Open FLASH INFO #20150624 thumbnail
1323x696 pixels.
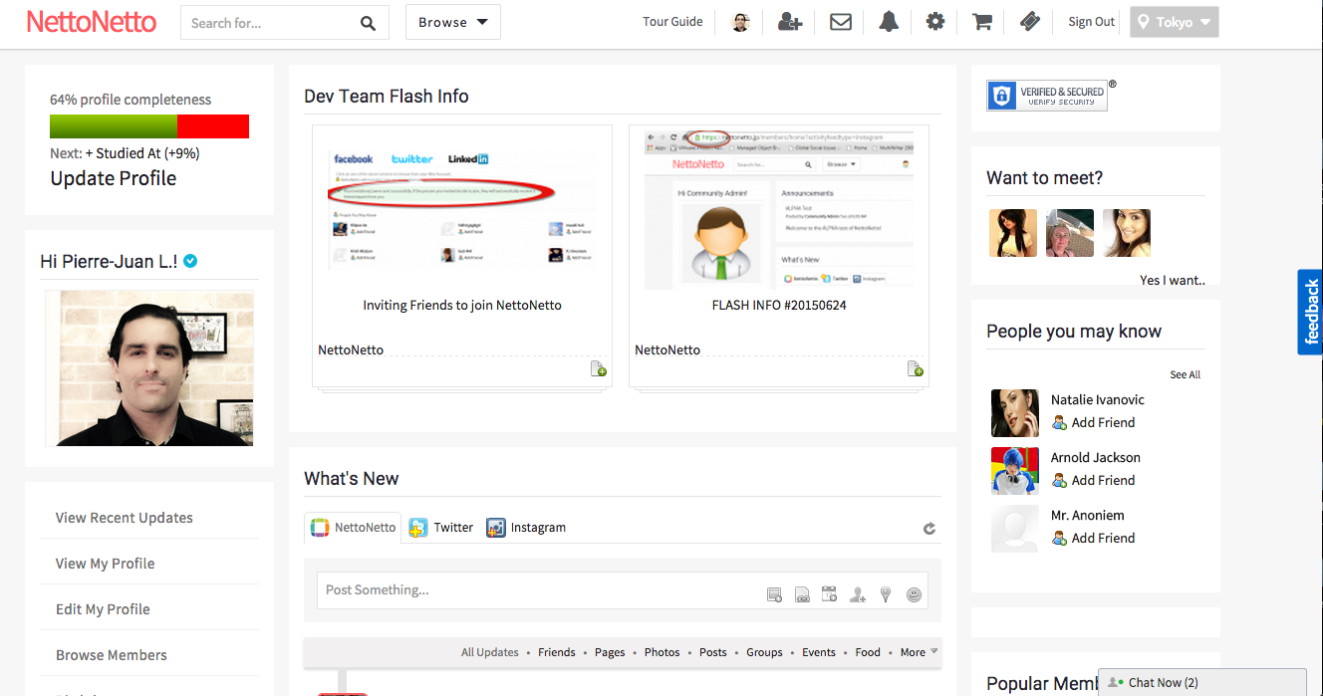coord(779,209)
